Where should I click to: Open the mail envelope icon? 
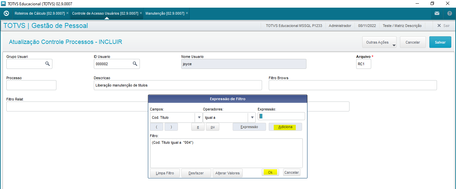click(437, 14)
